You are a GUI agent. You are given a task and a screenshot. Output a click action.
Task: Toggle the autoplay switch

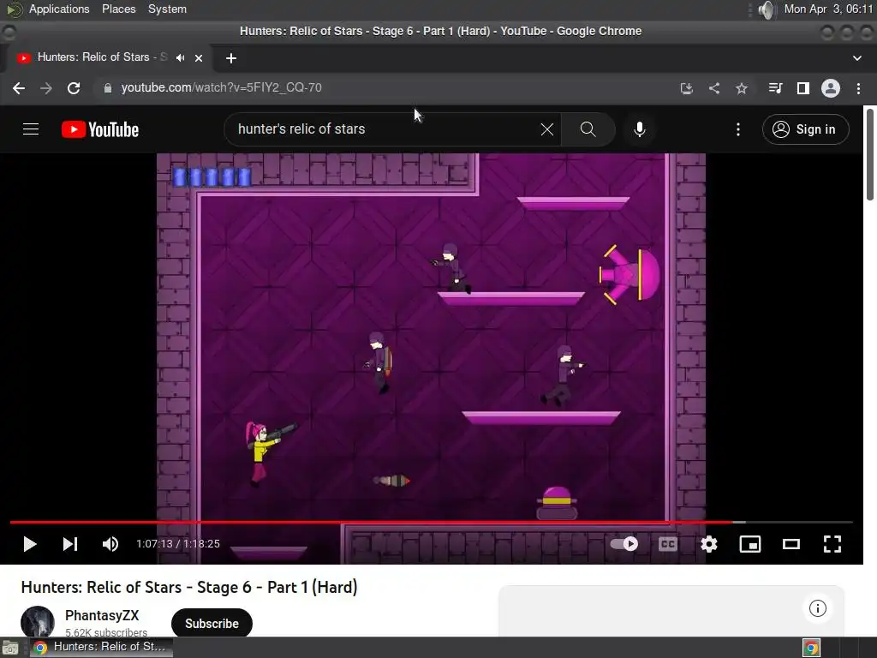624,544
